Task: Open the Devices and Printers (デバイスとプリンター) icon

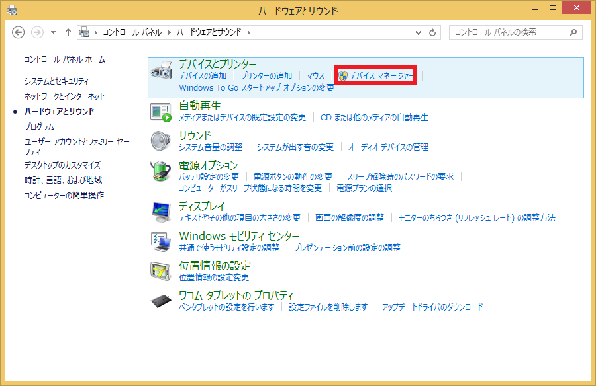Action: pyautogui.click(x=161, y=71)
